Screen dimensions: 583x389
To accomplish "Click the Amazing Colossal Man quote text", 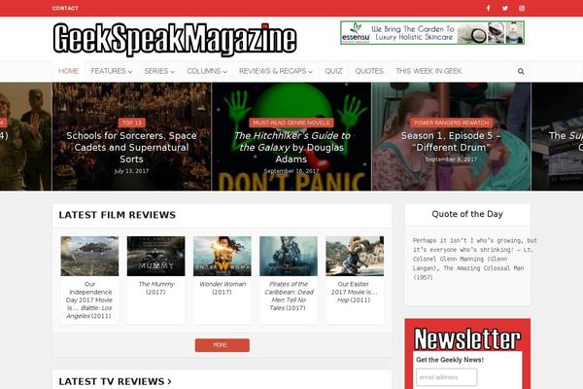I will 474,259.
